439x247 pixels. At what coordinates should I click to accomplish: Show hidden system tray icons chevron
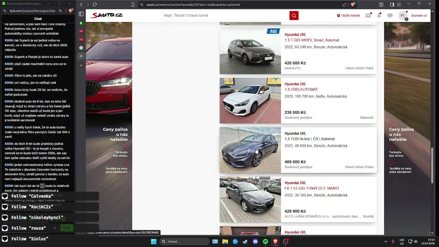point(385,242)
